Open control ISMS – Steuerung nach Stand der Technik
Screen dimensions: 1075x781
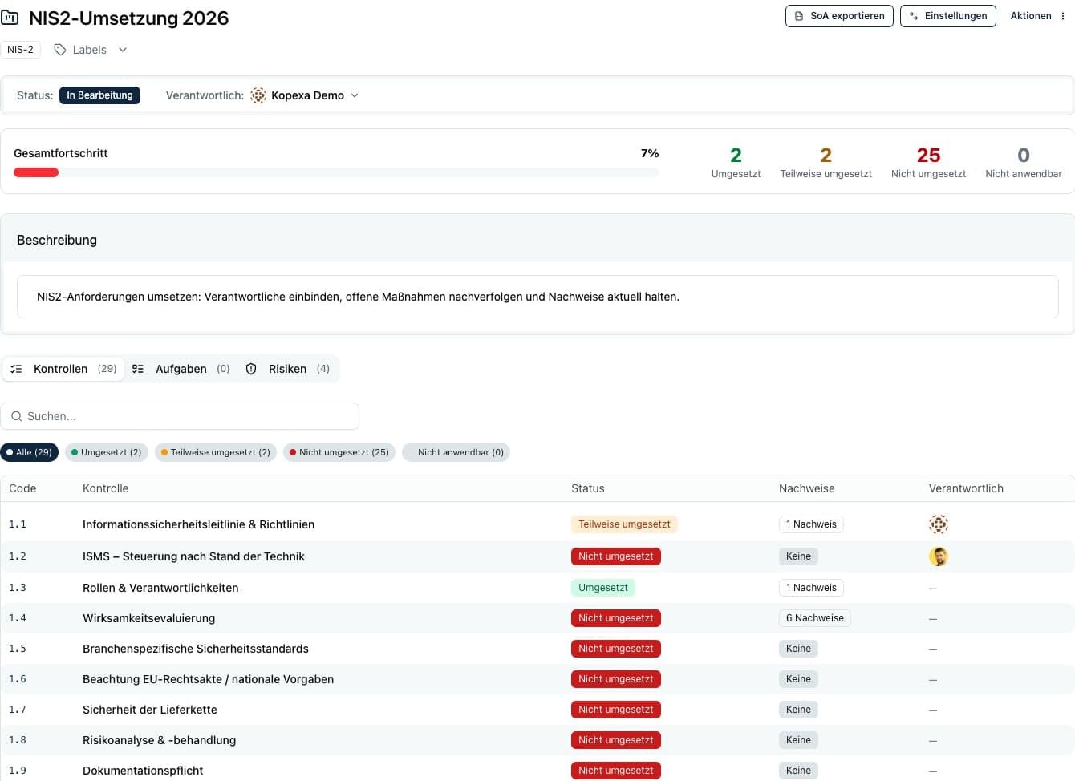(194, 556)
